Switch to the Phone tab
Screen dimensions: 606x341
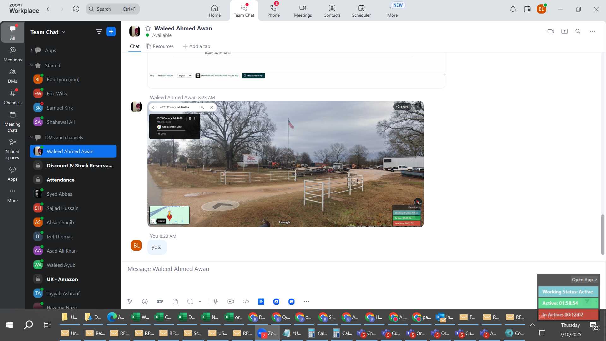tap(273, 11)
